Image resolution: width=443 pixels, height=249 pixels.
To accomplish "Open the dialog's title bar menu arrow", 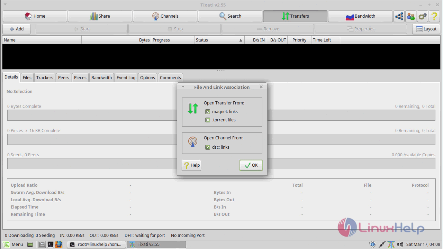I will tap(183, 87).
